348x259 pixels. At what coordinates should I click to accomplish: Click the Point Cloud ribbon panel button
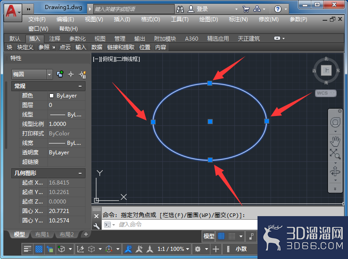[65, 47]
